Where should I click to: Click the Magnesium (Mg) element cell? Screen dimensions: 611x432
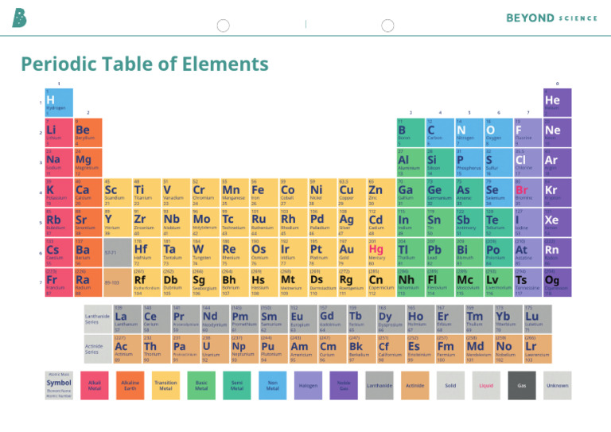point(88,162)
